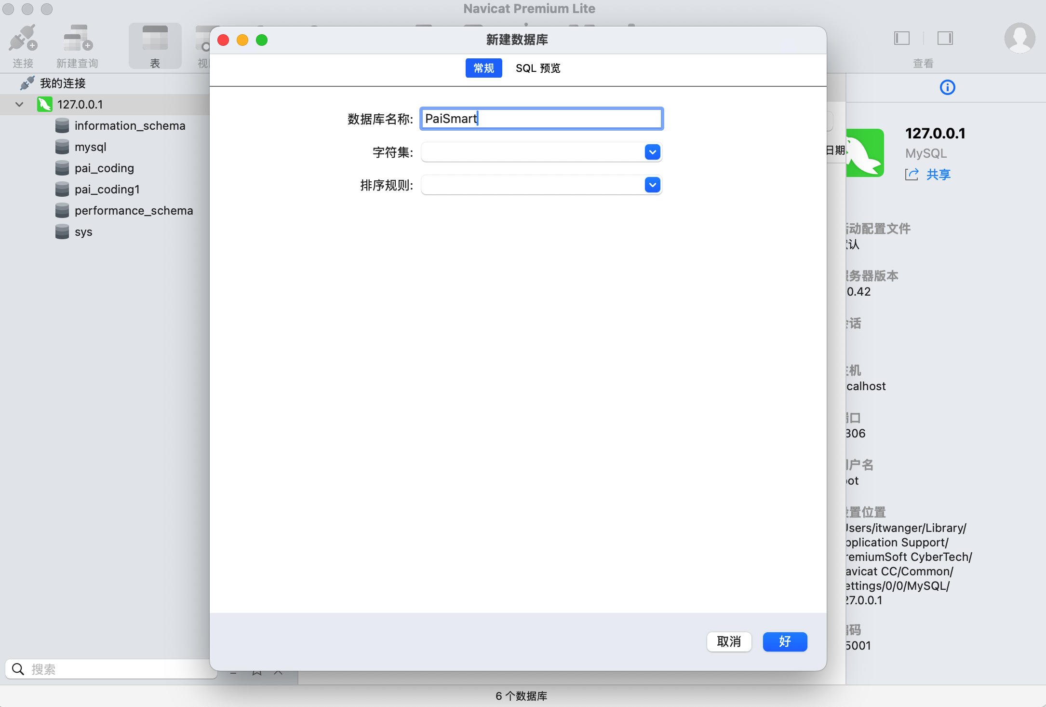Toggle the left sidebar panel icon

901,38
